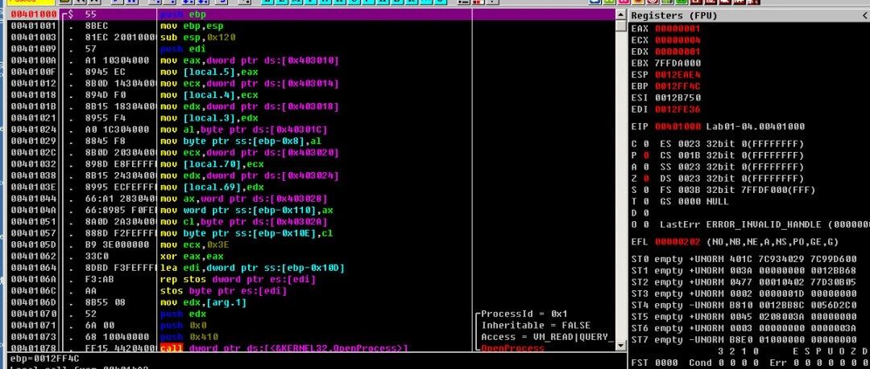Select the 'mov [local.3],edx' instruction

[209, 118]
